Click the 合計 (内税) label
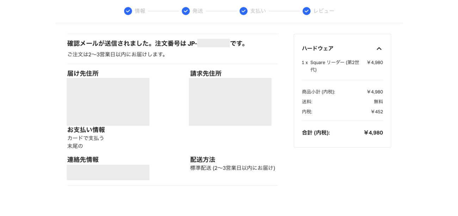Screen dimensions: 458x216 click(316, 133)
